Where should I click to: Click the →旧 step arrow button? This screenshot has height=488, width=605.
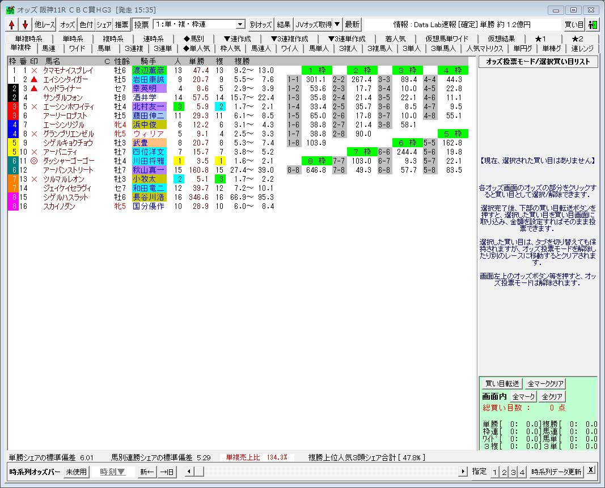(x=166, y=472)
